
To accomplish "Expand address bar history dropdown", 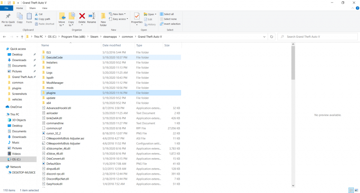I will coord(265,37).
